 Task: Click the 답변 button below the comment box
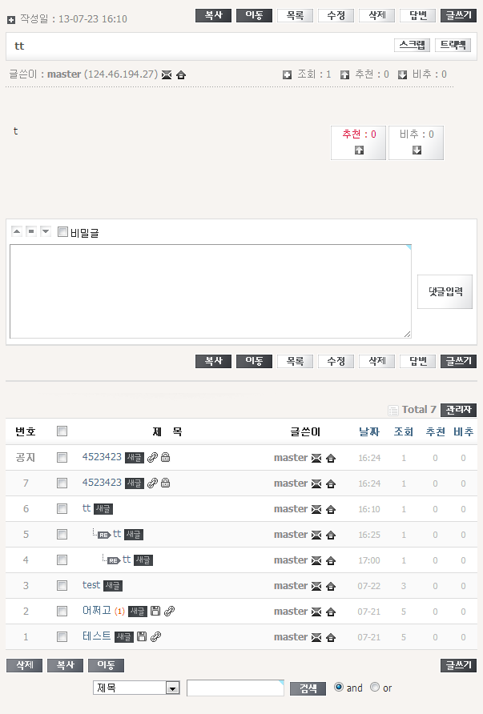pos(418,361)
